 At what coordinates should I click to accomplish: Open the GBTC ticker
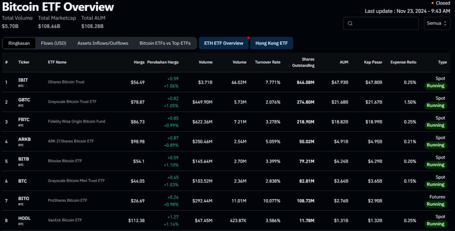coord(24,100)
